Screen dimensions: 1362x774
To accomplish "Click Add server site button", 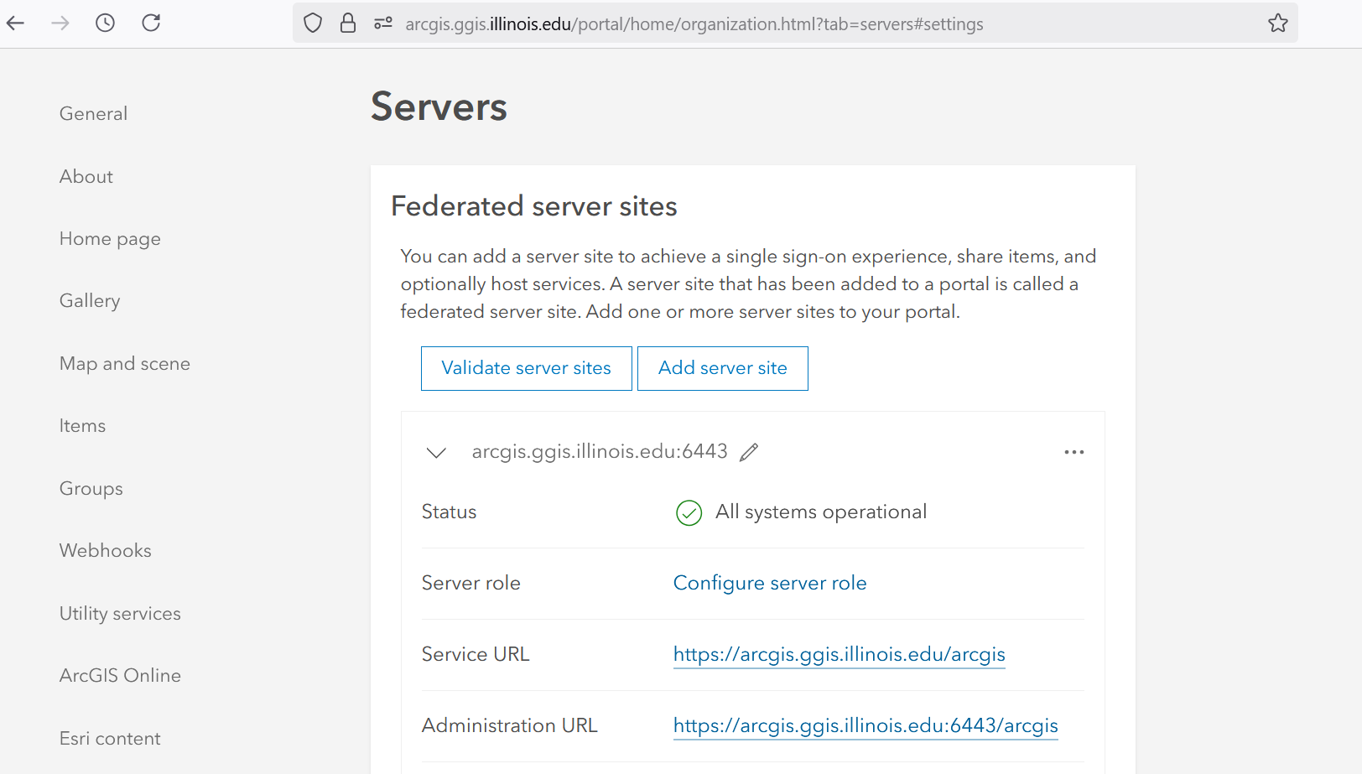I will tap(723, 368).
